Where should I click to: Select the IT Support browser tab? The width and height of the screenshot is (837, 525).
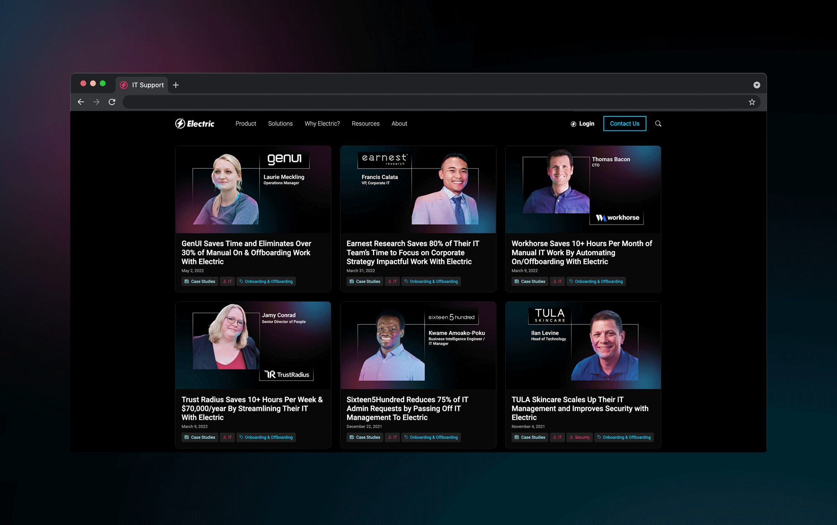[x=142, y=85]
